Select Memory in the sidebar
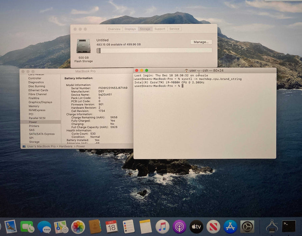The width and height of the screenshot is (302, 236). (x=34, y=106)
